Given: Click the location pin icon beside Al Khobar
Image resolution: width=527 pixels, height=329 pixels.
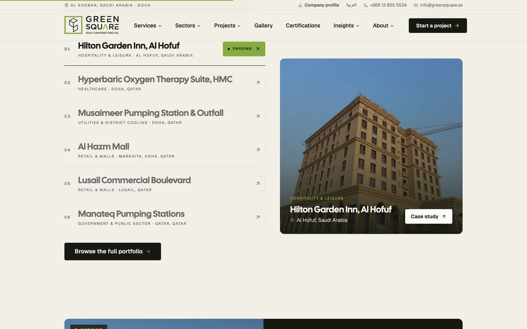Looking at the screenshot, I should (x=66, y=5).
